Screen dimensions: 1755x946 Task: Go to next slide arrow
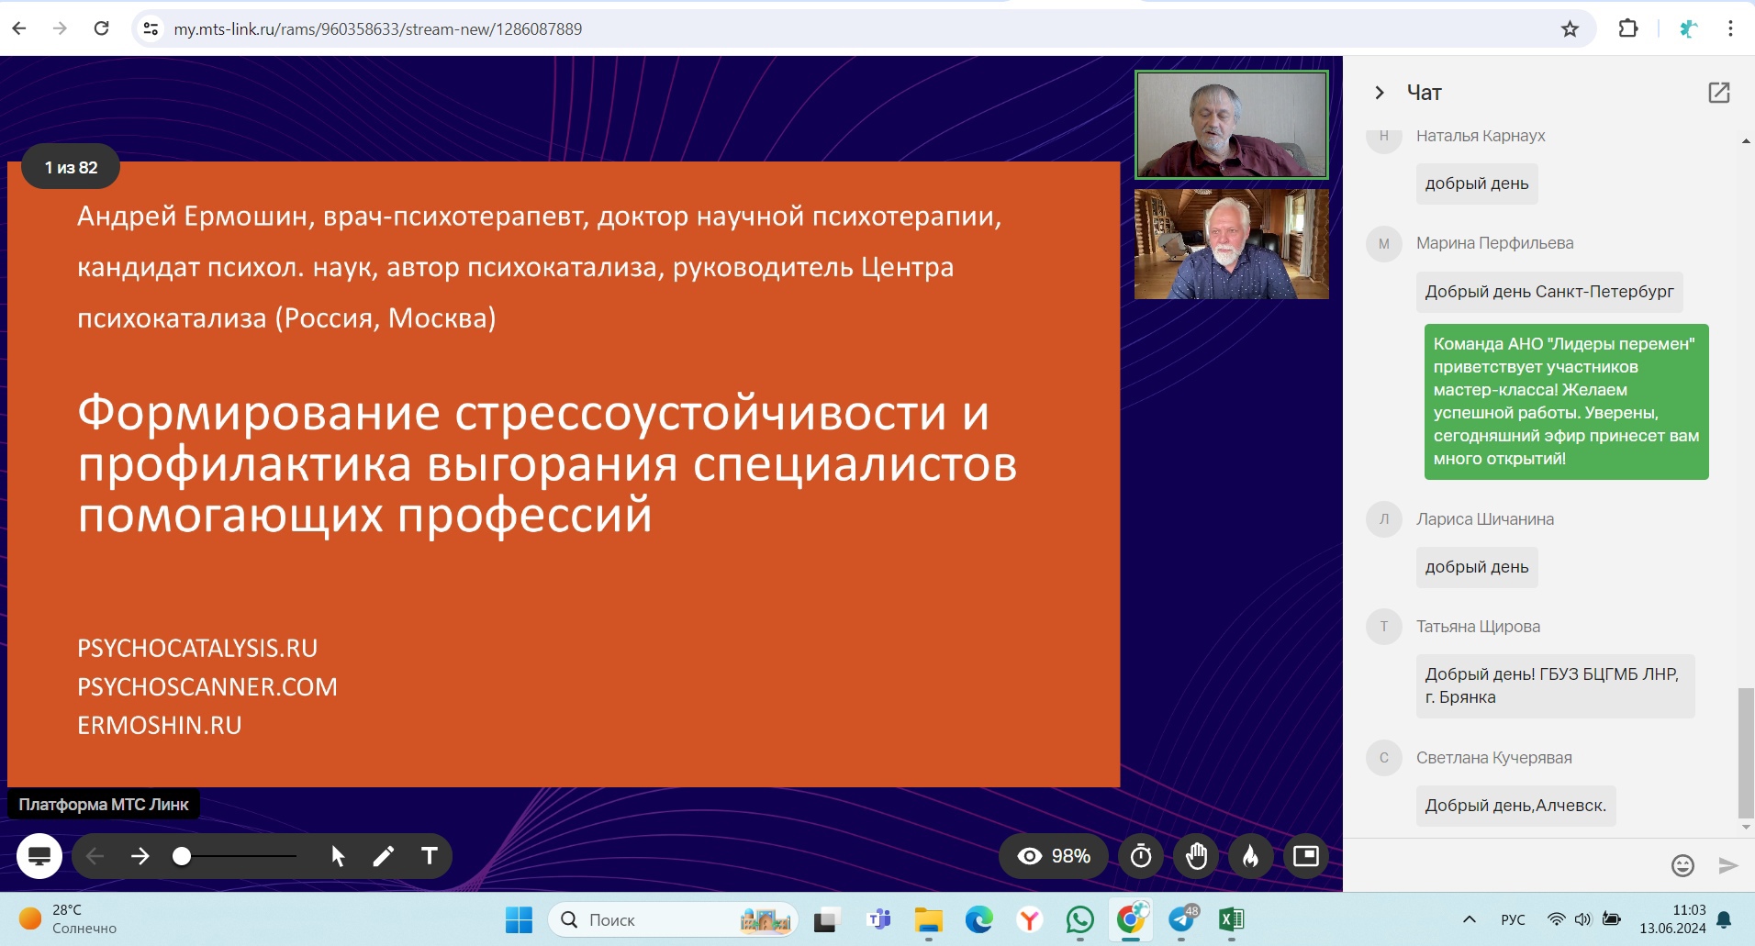pyautogui.click(x=140, y=856)
